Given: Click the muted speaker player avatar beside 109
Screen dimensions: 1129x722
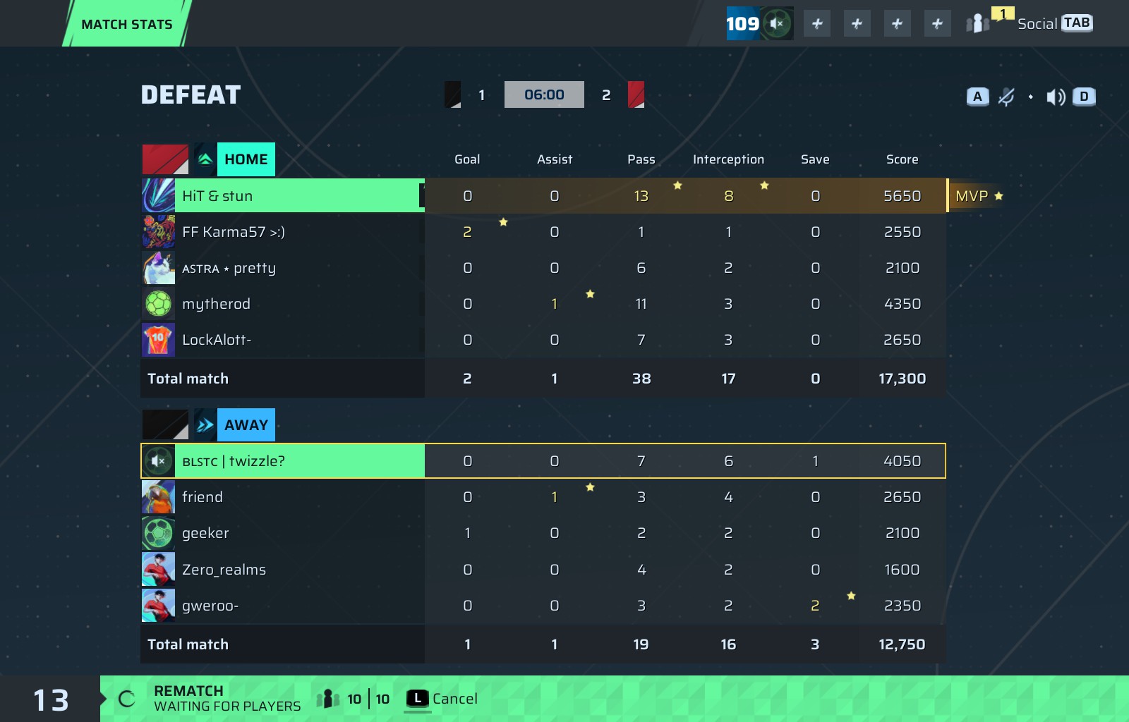Looking at the screenshot, I should [777, 23].
